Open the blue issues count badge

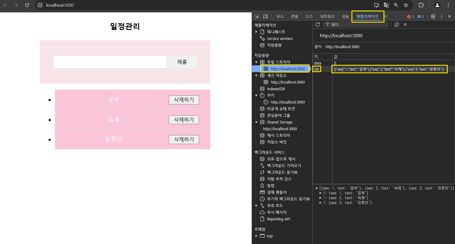click(x=421, y=17)
